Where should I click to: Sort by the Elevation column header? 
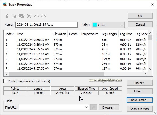[x=60, y=34]
